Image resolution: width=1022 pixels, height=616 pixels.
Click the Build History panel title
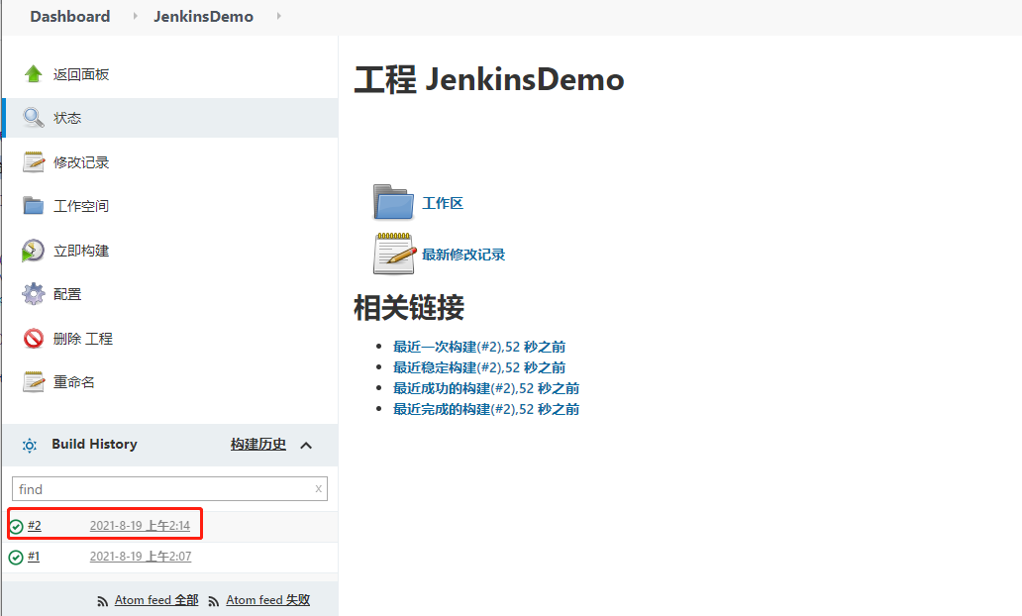[94, 444]
